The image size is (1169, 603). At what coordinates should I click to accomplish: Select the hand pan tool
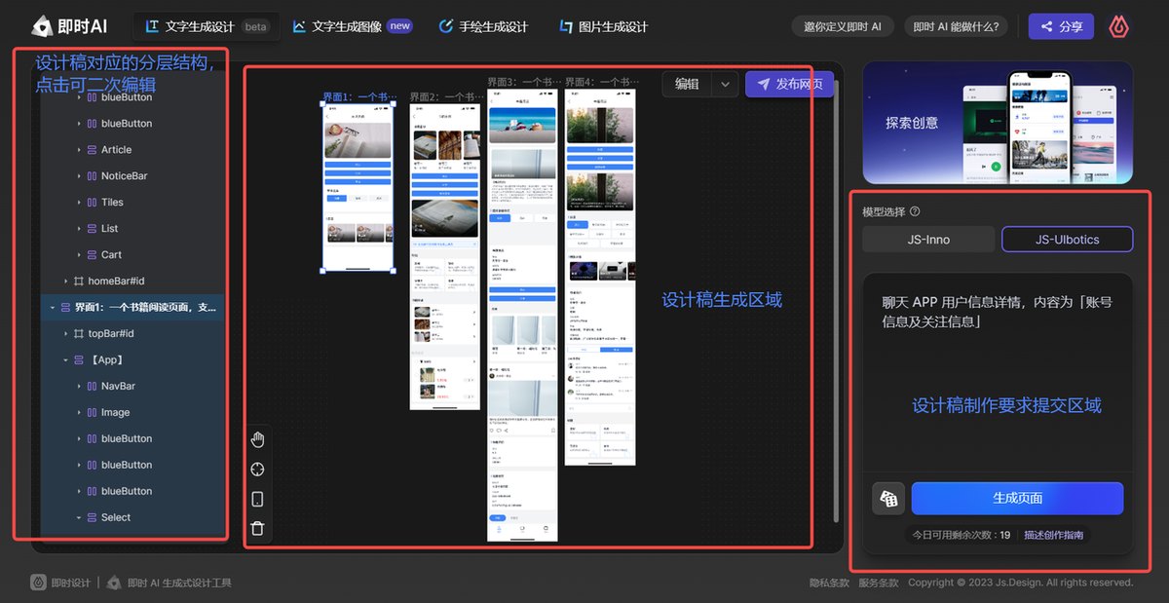[257, 438]
